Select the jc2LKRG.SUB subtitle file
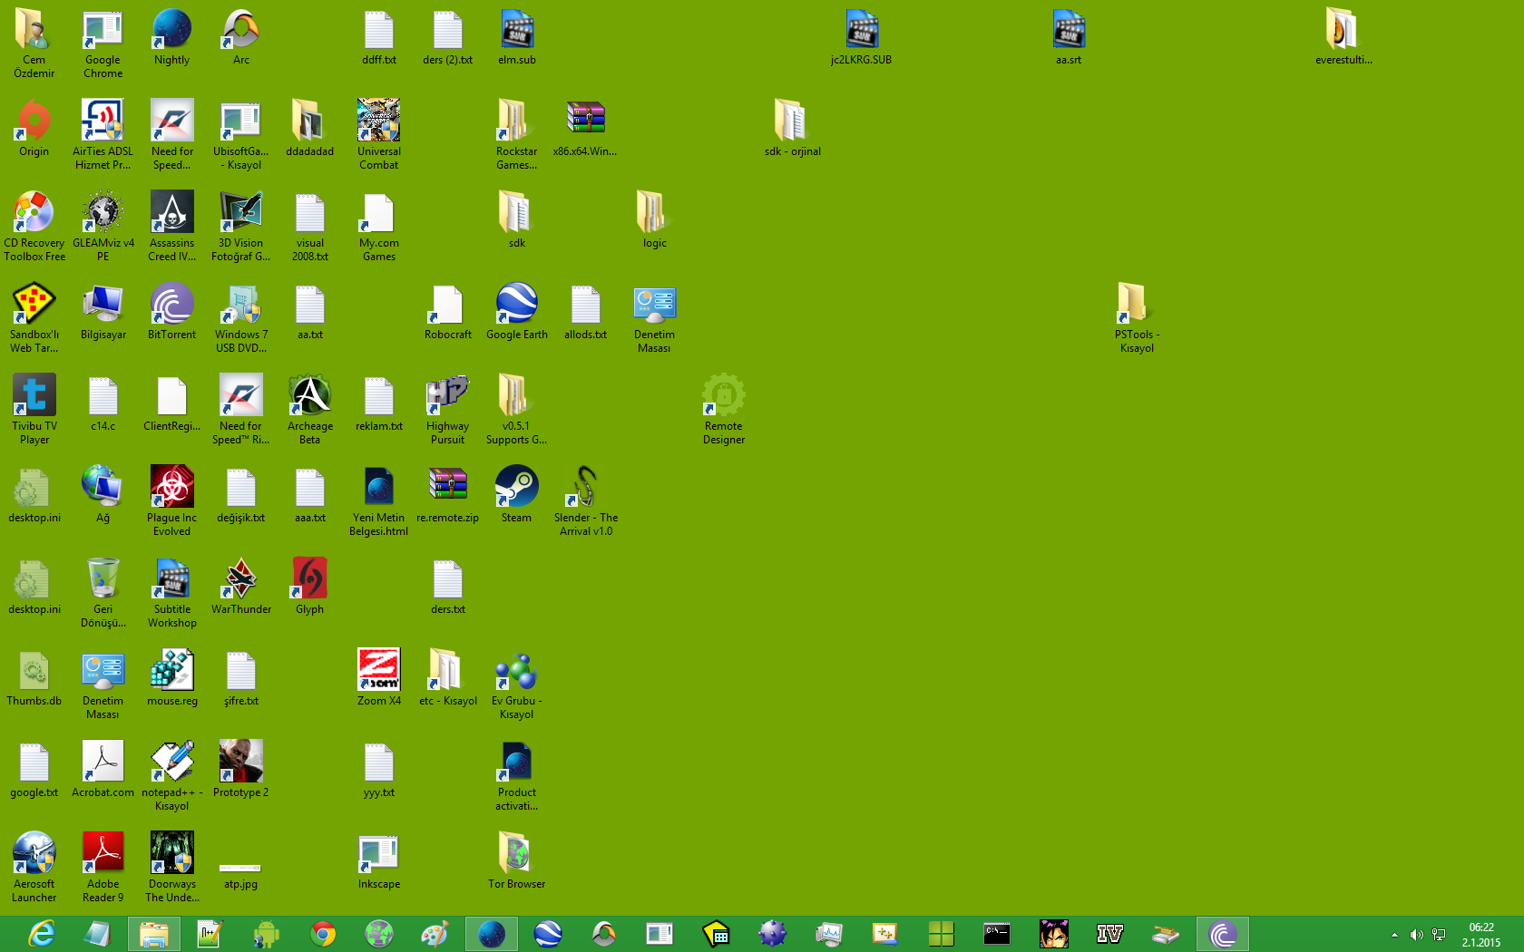 coord(862,37)
